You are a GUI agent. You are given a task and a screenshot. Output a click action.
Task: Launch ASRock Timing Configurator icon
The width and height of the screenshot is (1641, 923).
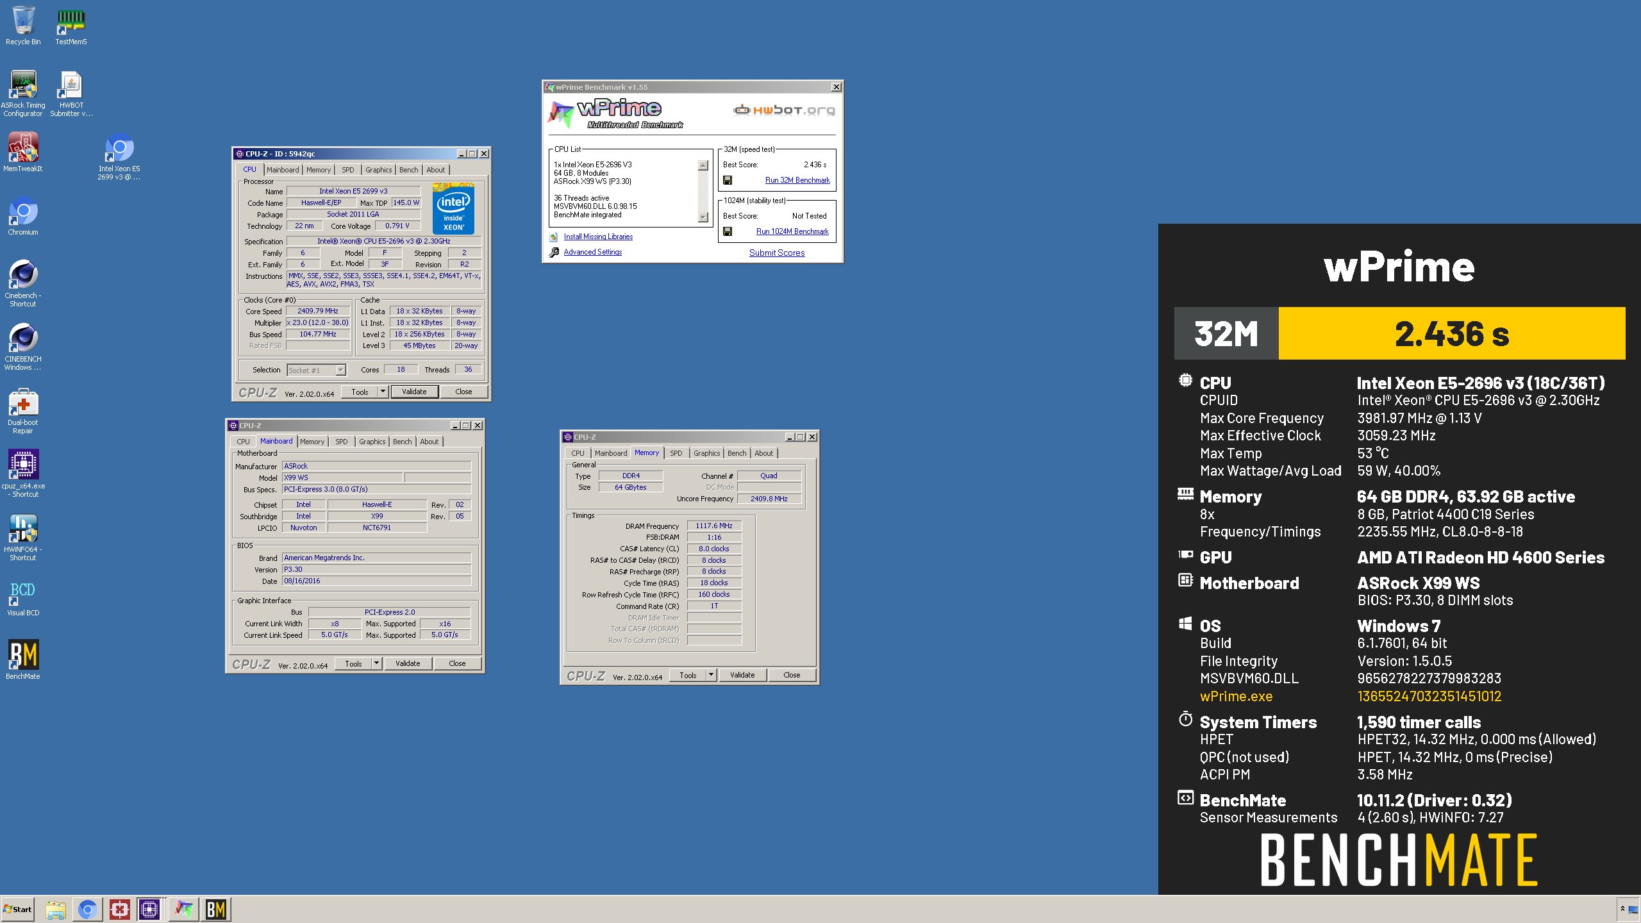pyautogui.click(x=23, y=94)
